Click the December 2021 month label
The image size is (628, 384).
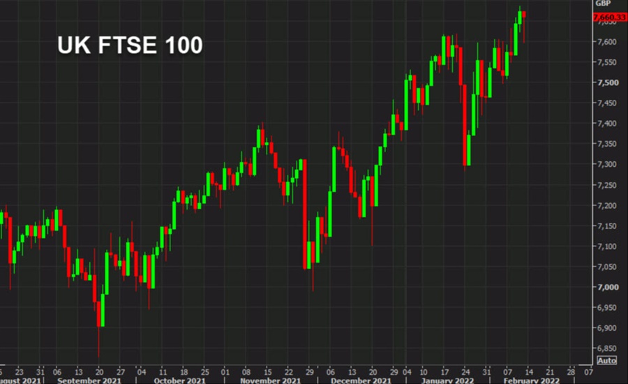[361, 381]
